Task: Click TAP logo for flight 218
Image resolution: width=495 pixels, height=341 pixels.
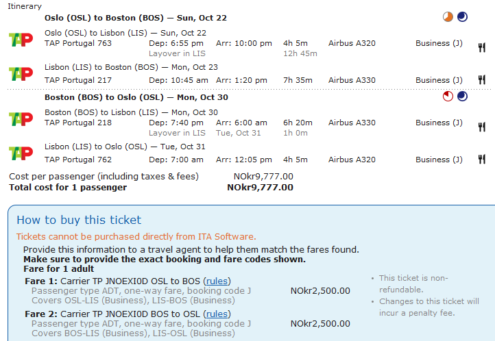Action: (x=21, y=118)
